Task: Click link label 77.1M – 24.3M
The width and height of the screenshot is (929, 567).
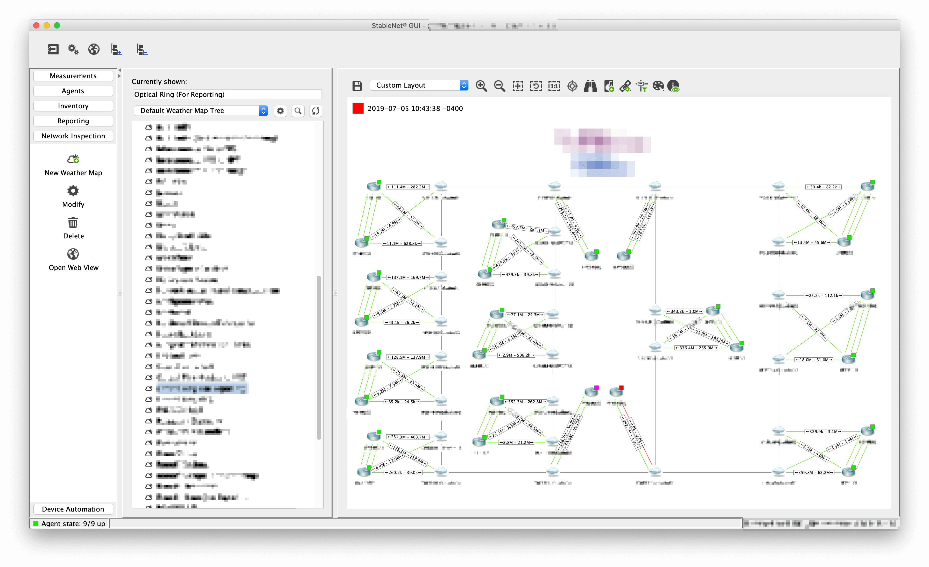Action: 525,314
